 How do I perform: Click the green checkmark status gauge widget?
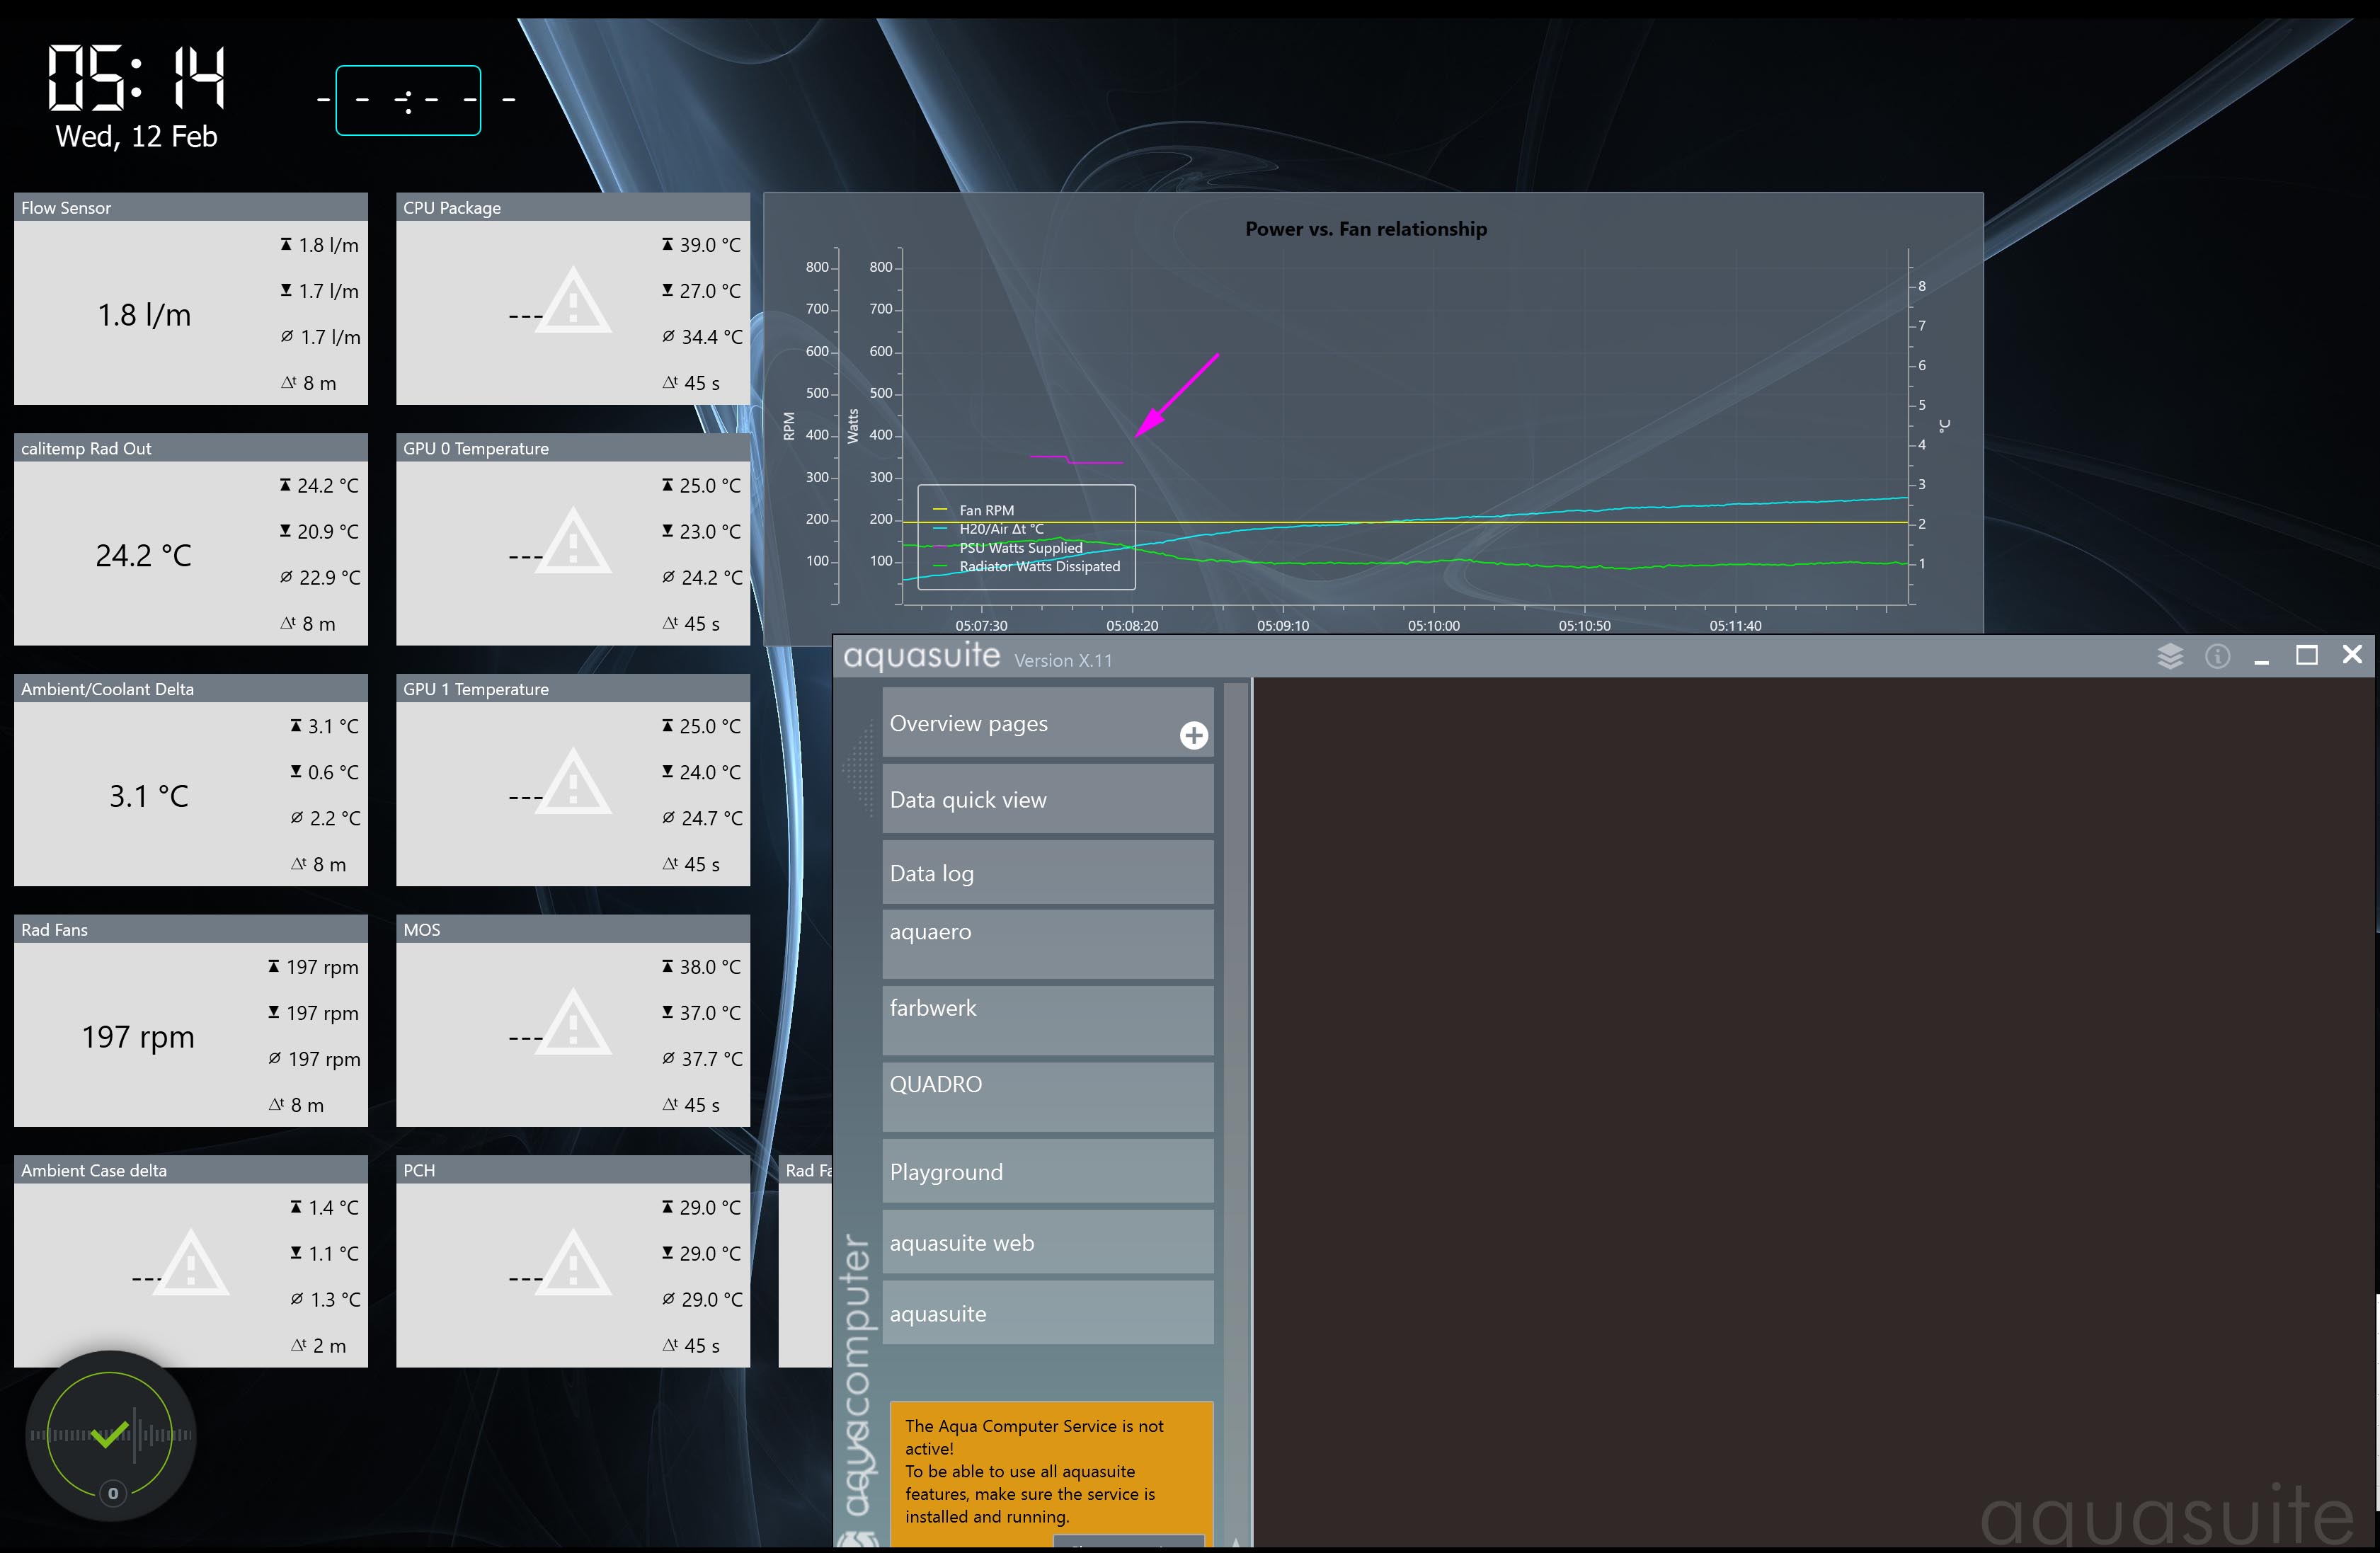click(x=110, y=1434)
